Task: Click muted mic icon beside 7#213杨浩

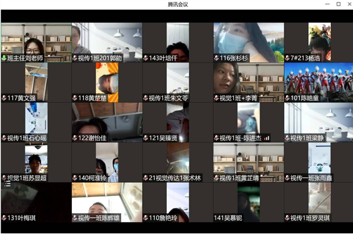Action: point(287,58)
